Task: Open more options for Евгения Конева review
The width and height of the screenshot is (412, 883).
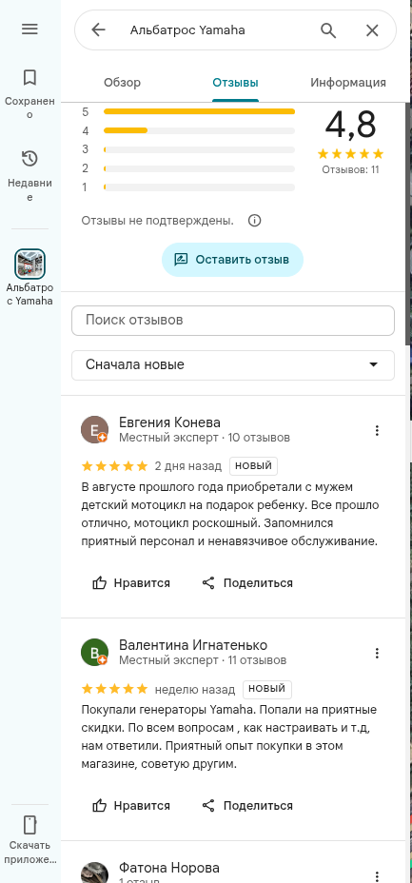Action: coord(377,431)
